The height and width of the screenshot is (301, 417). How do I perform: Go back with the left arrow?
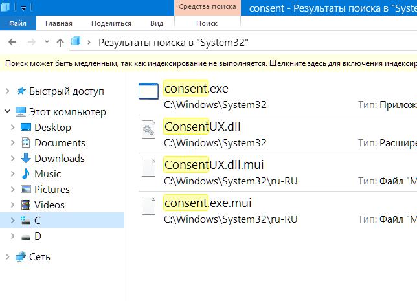pyautogui.click(x=12, y=42)
